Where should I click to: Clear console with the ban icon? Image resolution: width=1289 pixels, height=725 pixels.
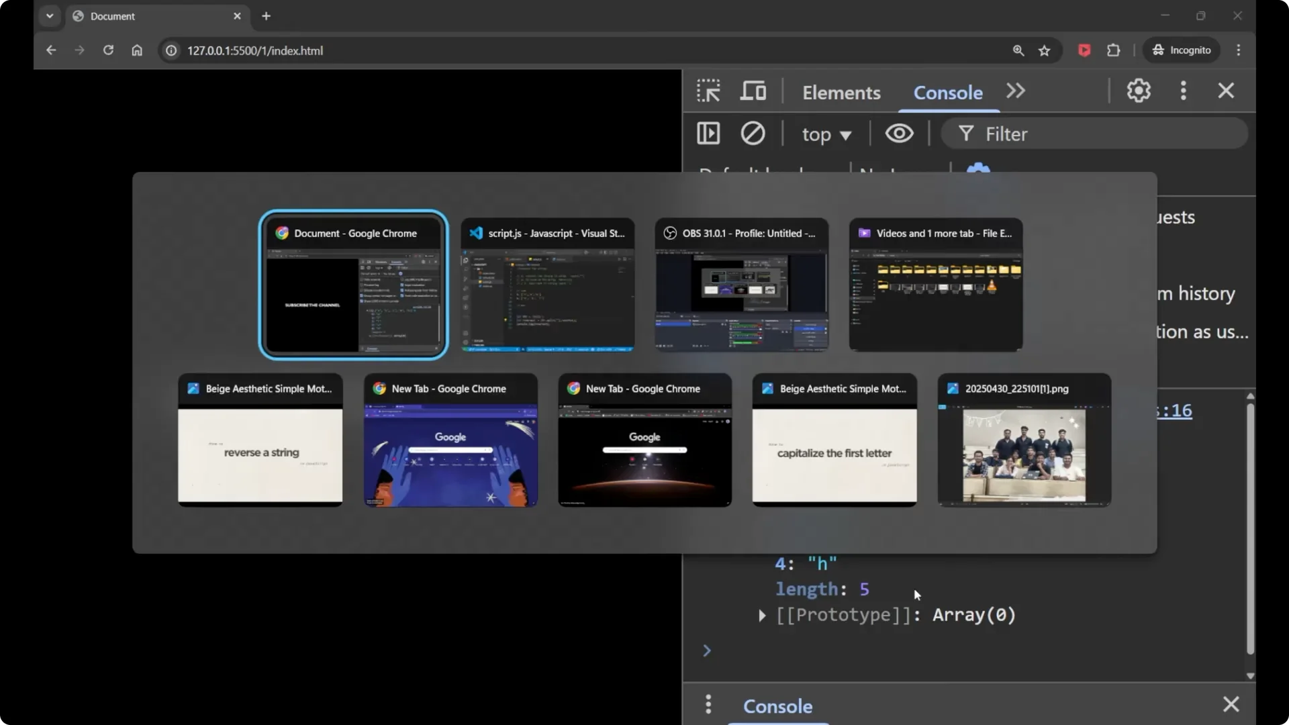coord(753,134)
